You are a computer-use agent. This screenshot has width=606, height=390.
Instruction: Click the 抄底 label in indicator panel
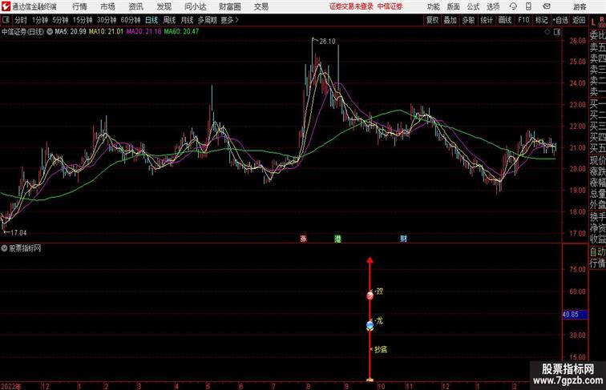381,349
